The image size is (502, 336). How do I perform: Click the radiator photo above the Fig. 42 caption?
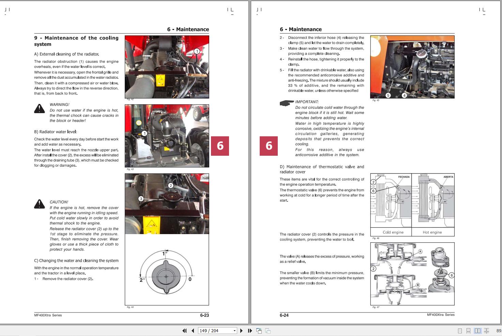[167, 67]
